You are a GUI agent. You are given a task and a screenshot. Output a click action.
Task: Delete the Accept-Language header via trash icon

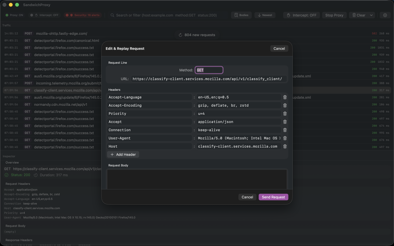click(285, 97)
